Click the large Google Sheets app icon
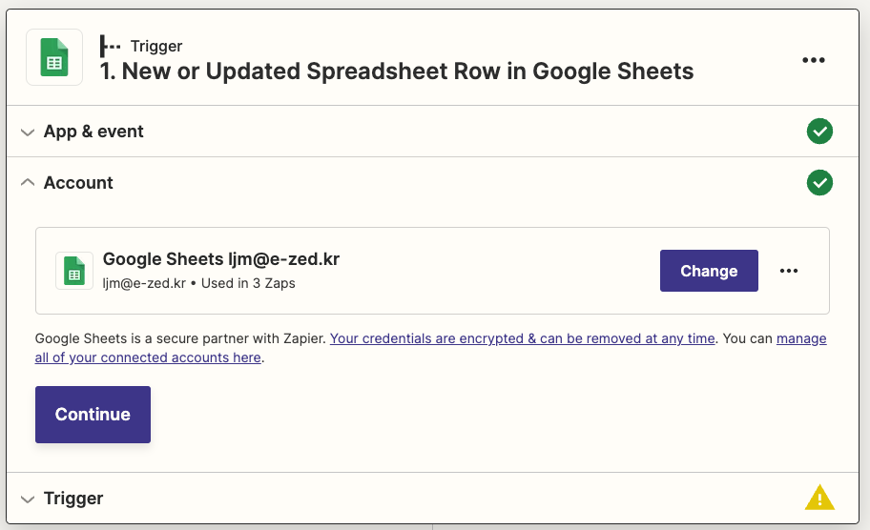This screenshot has height=530, width=870. [54, 57]
